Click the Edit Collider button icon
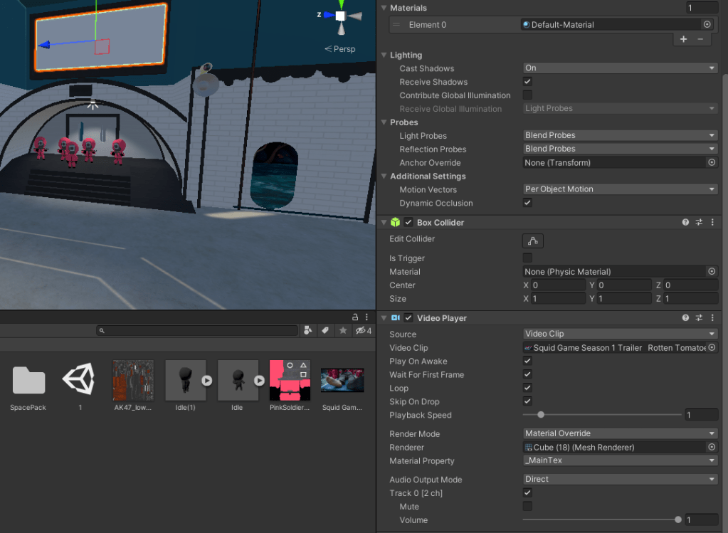728x533 pixels. pyautogui.click(x=532, y=241)
